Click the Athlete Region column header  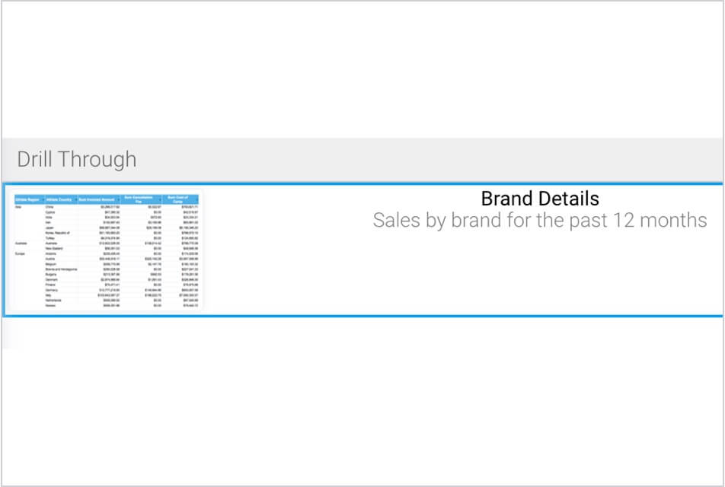tap(28, 199)
